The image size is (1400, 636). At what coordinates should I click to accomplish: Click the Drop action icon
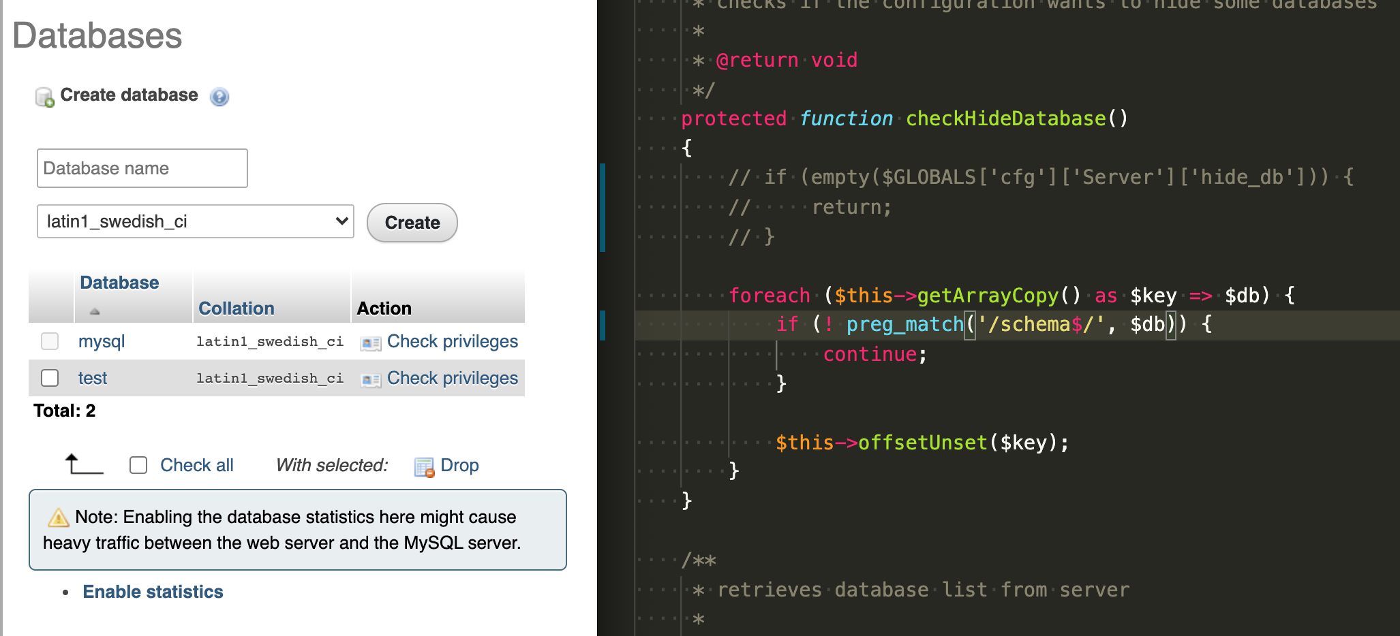423,466
